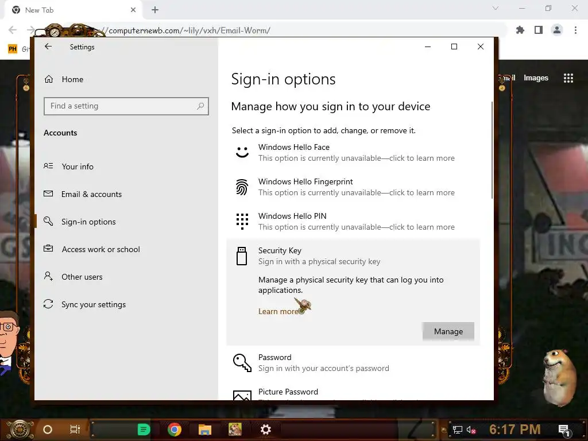Screen dimensions: 588x441
Task: Click the 6:17 PM clock
Action: [515, 430]
